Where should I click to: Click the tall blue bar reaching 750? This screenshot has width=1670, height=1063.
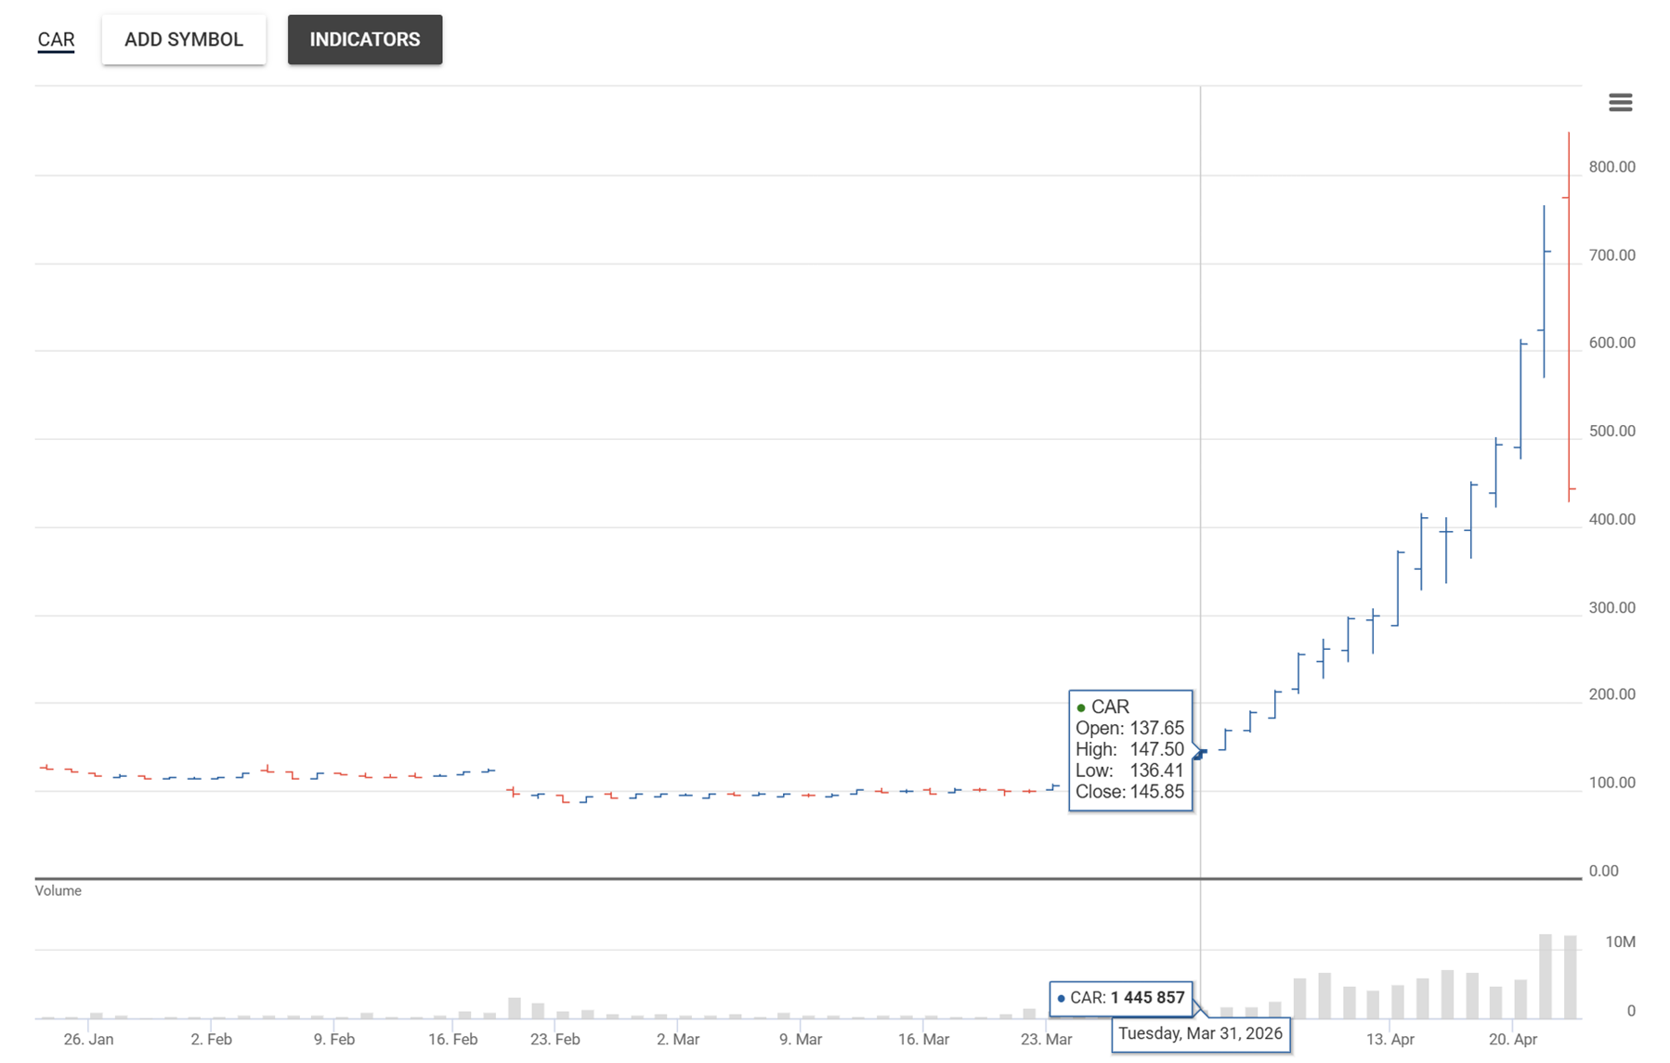coord(1544,291)
